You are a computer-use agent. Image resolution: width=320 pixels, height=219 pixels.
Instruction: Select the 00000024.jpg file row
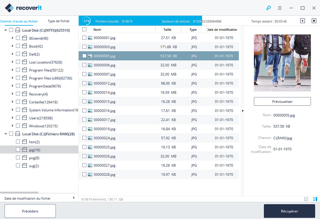pyautogui.click(x=158, y=138)
